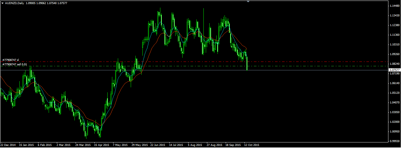Viewport: 401px width, 148px height.
Task: Click the 22 Jun 2015 date label
Action: (158, 145)
